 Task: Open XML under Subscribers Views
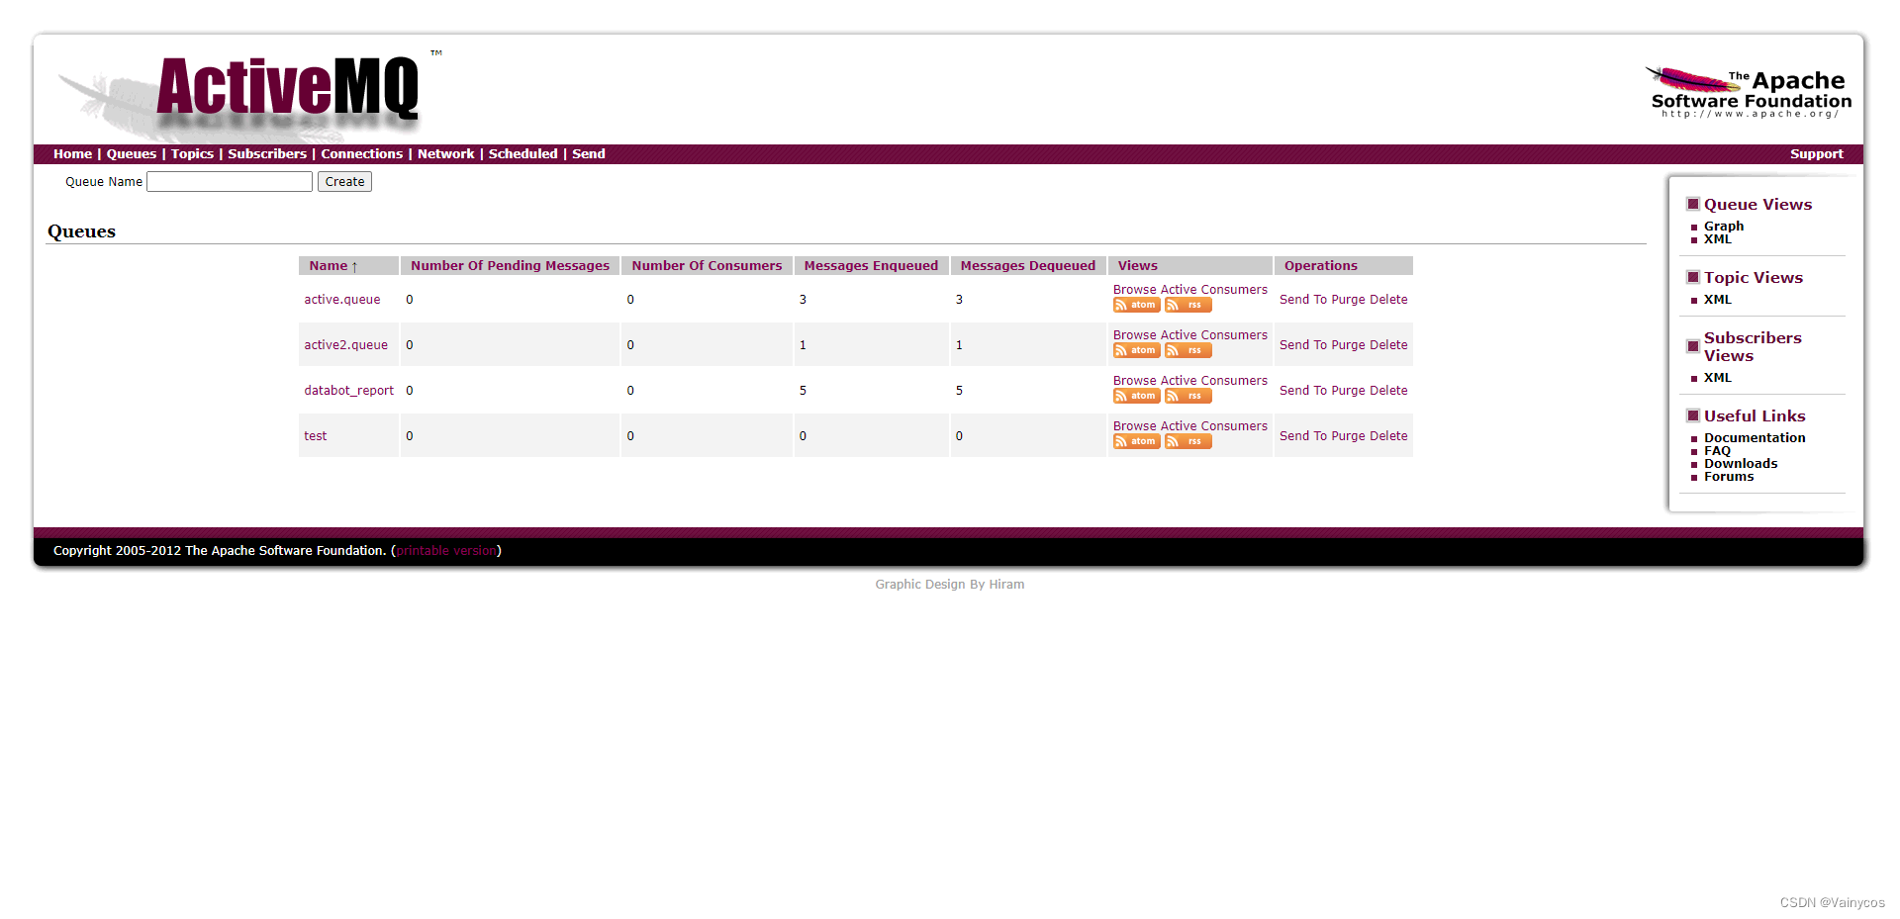point(1718,378)
